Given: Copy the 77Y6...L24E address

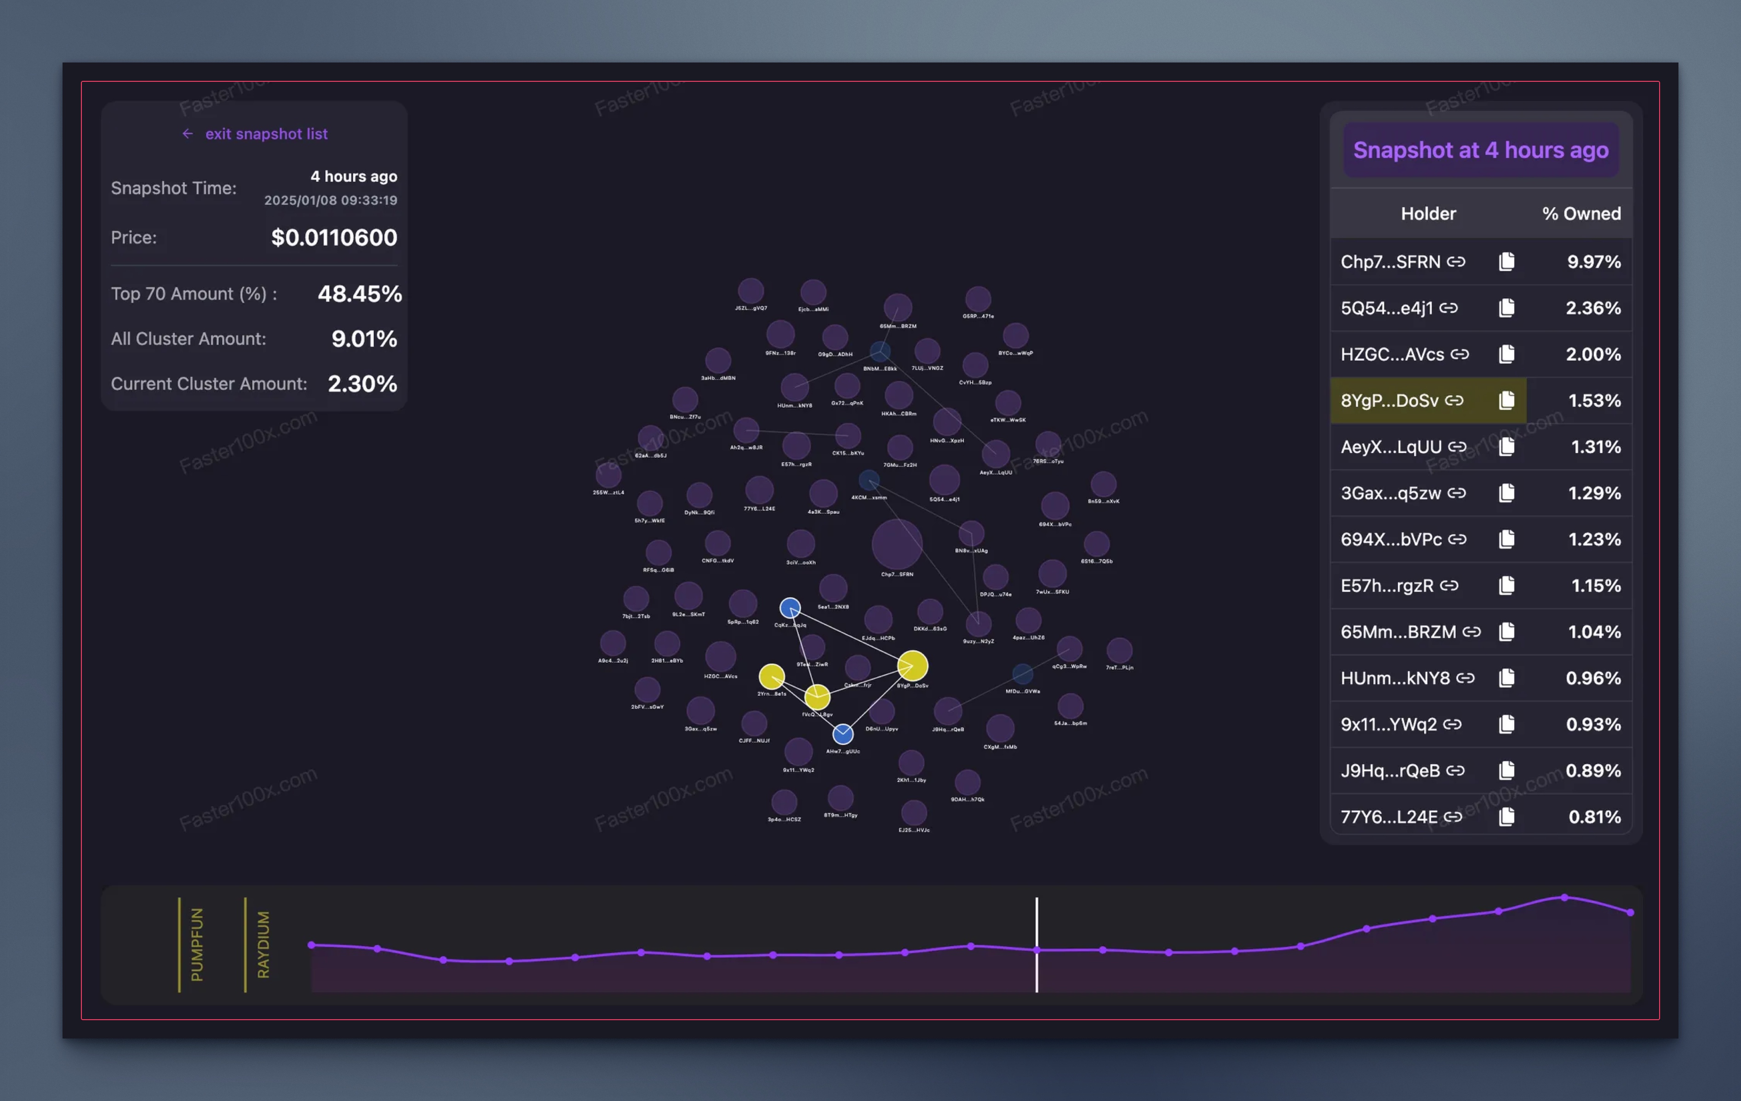Looking at the screenshot, I should pos(1506,817).
